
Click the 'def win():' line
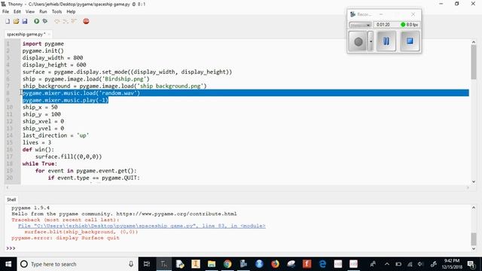[38, 150]
